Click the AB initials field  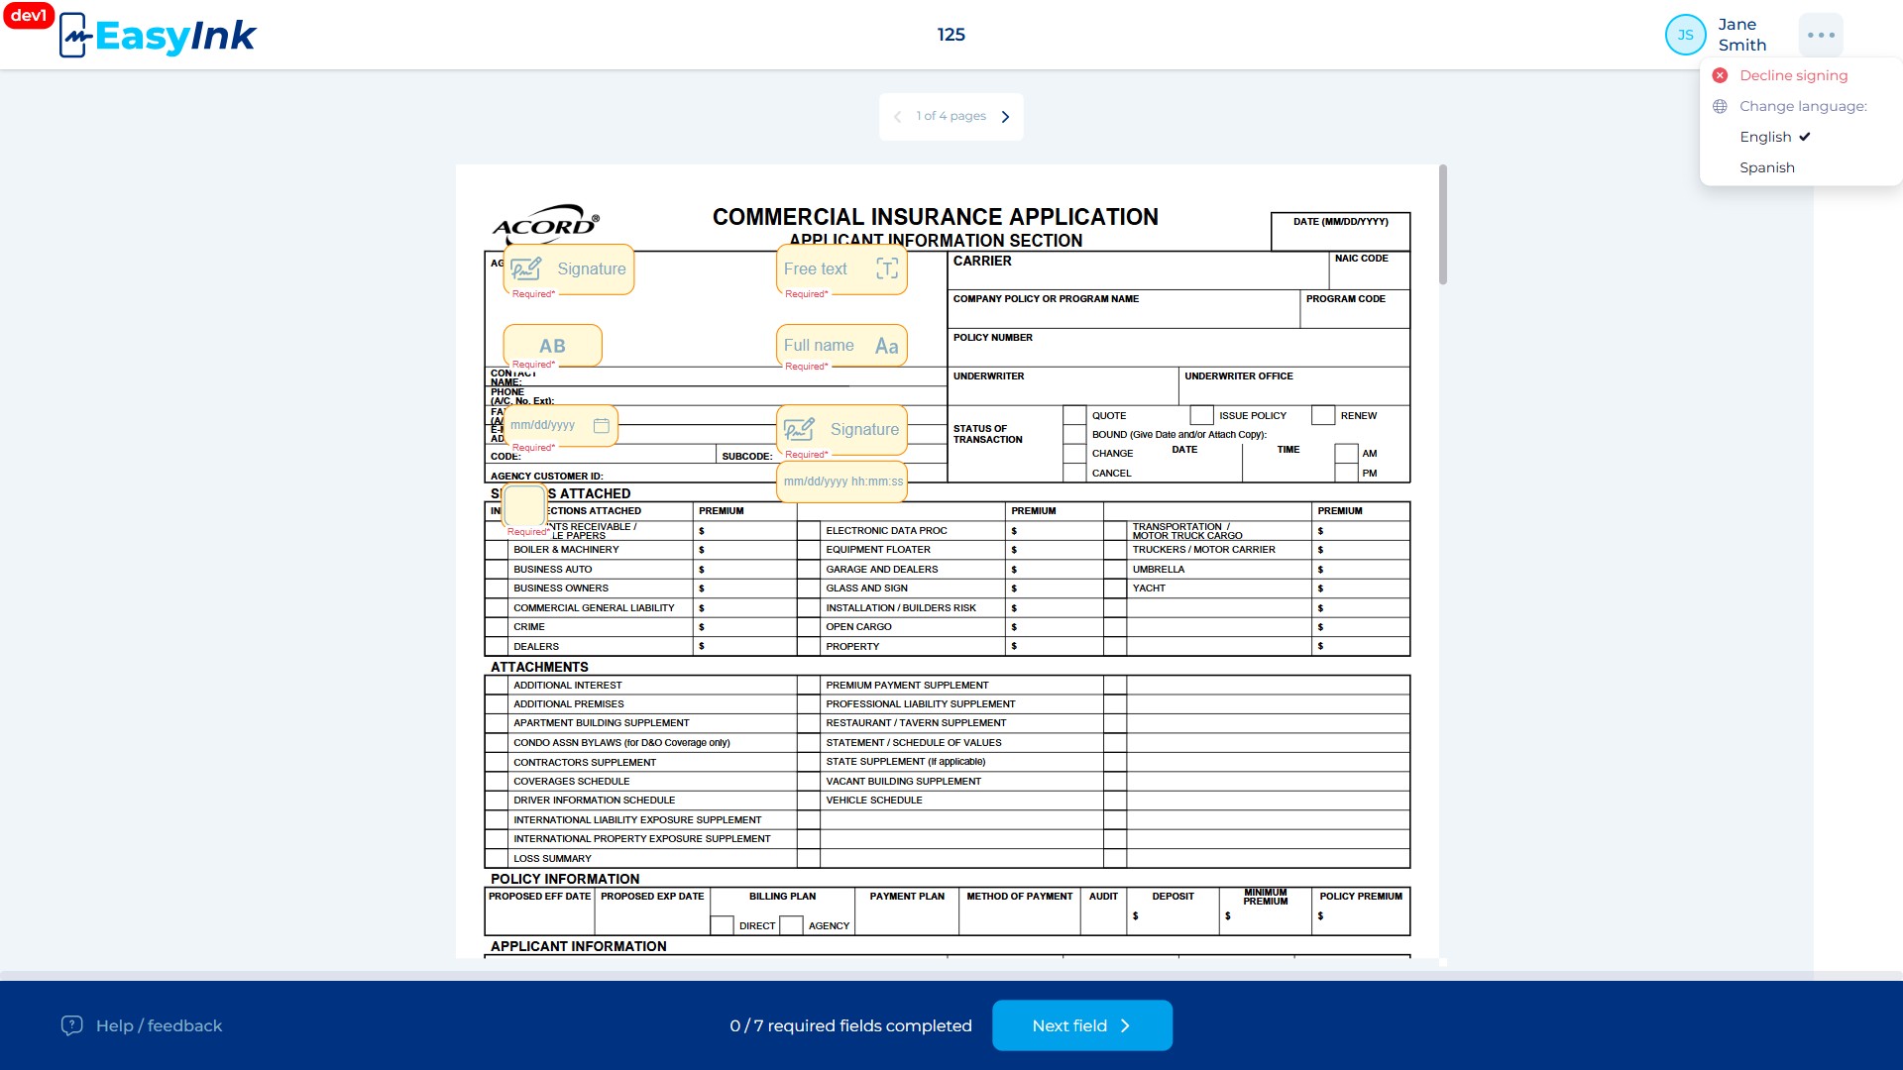(x=552, y=346)
